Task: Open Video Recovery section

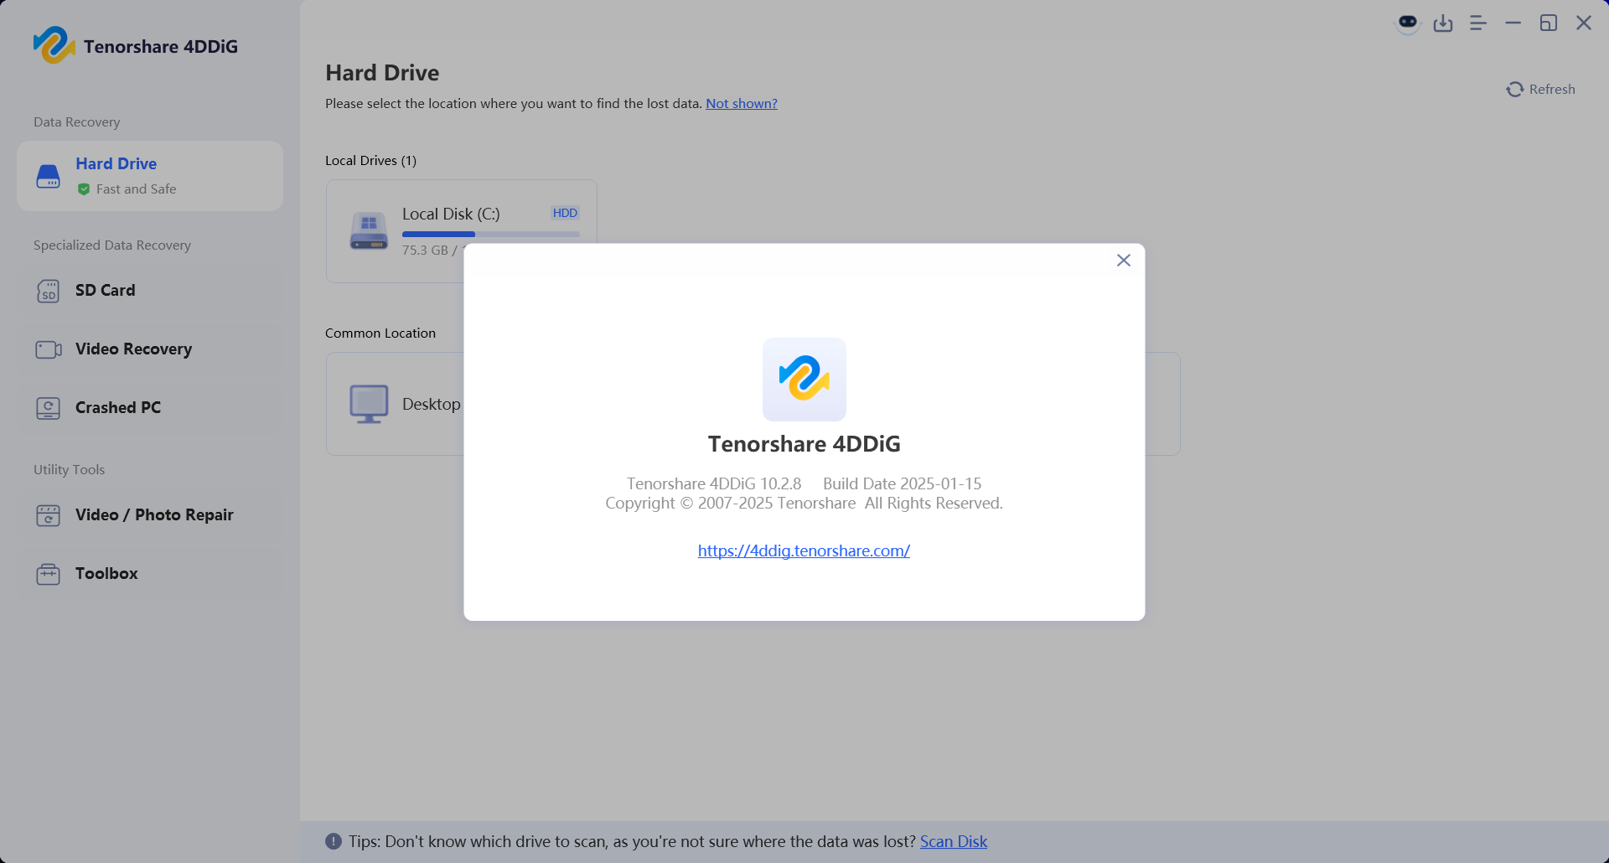Action: (x=150, y=349)
